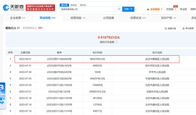Click case number (2023)辽01执1323号

pyautogui.click(x=59, y=92)
